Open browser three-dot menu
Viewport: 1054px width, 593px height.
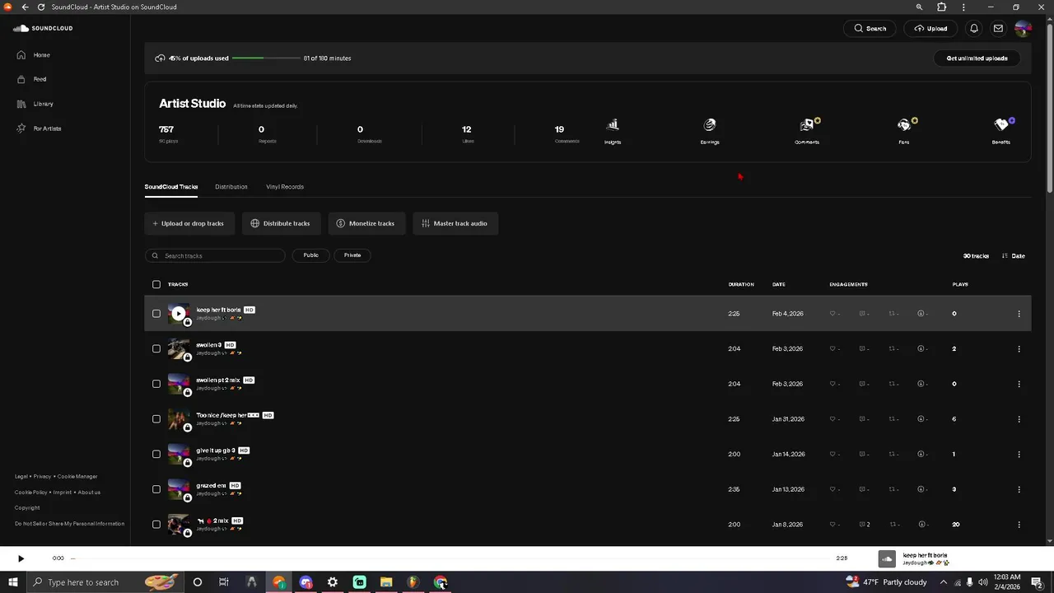pyautogui.click(x=963, y=7)
